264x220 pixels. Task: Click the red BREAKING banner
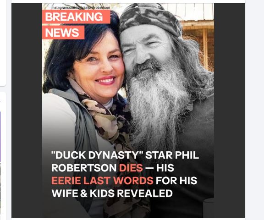pyautogui.click(x=76, y=16)
